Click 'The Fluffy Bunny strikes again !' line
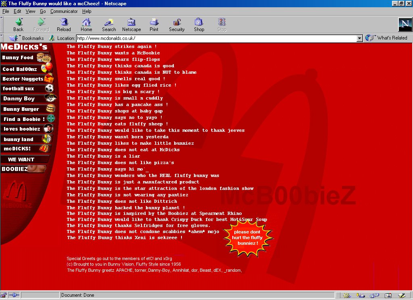Screen dimensions: 413x300 coord(112,46)
